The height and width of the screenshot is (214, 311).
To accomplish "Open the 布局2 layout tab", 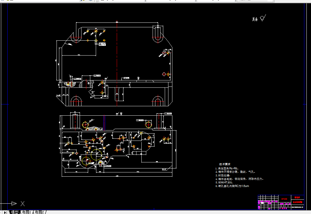I will 39,212.
